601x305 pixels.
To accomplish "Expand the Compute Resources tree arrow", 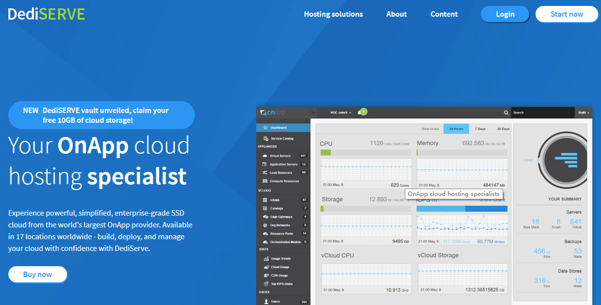I will point(259,181).
